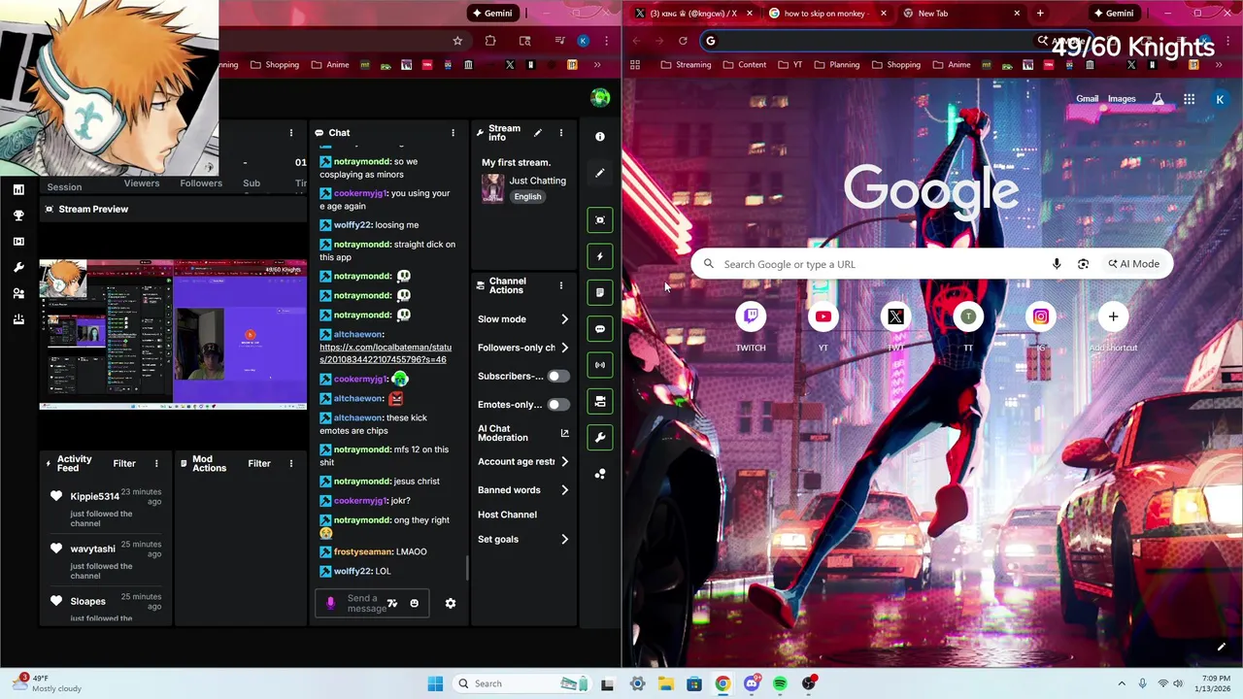This screenshot has width=1243, height=699.
Task: Open Spotify from Windows taskbar
Action: click(x=781, y=683)
